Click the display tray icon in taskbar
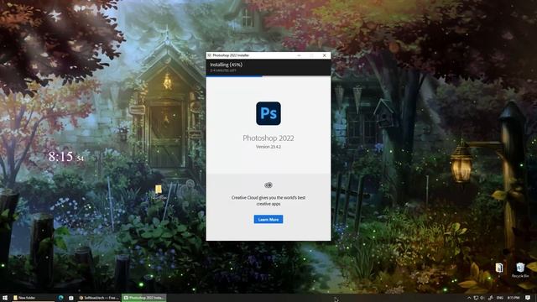Viewport: 537px width, 302px height. pyautogui.click(x=476, y=298)
